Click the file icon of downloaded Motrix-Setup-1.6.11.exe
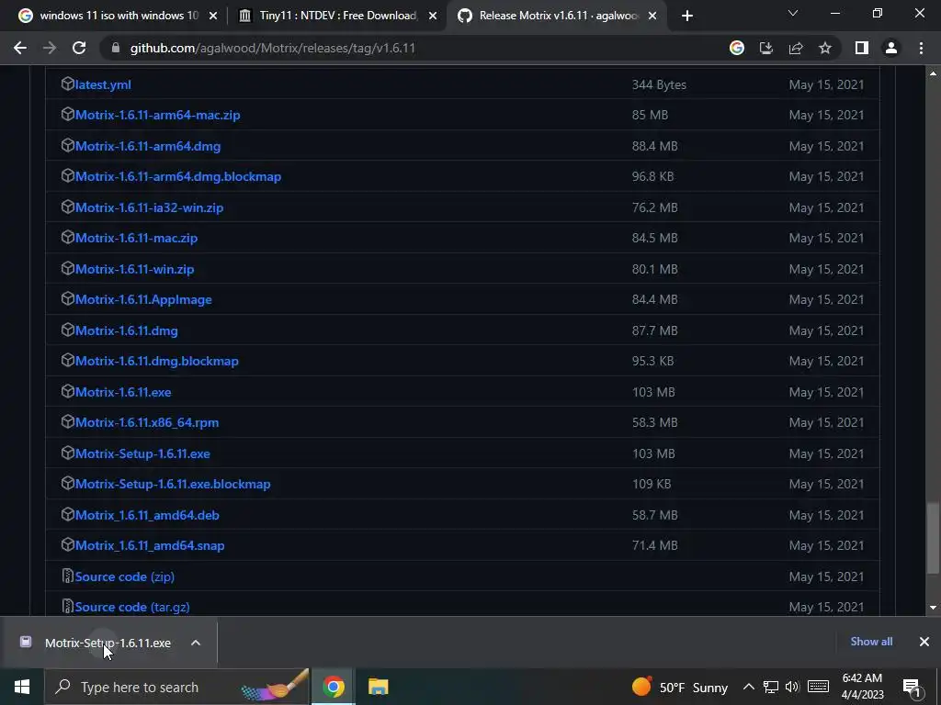 point(25,642)
